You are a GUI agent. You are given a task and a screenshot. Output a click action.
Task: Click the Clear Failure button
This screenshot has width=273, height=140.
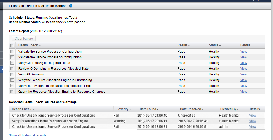pos(24,38)
